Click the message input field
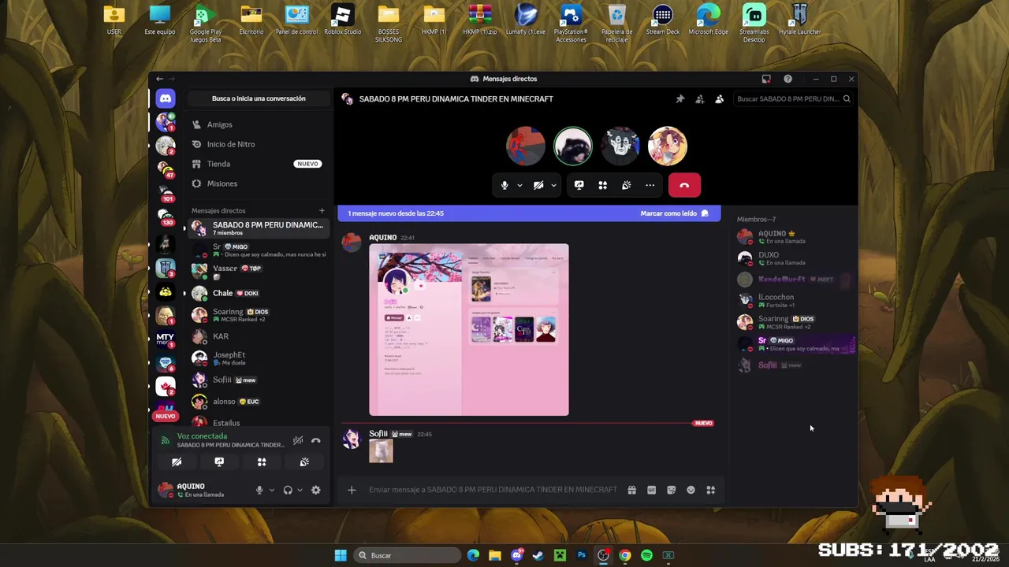This screenshot has height=567, width=1009. coord(493,490)
